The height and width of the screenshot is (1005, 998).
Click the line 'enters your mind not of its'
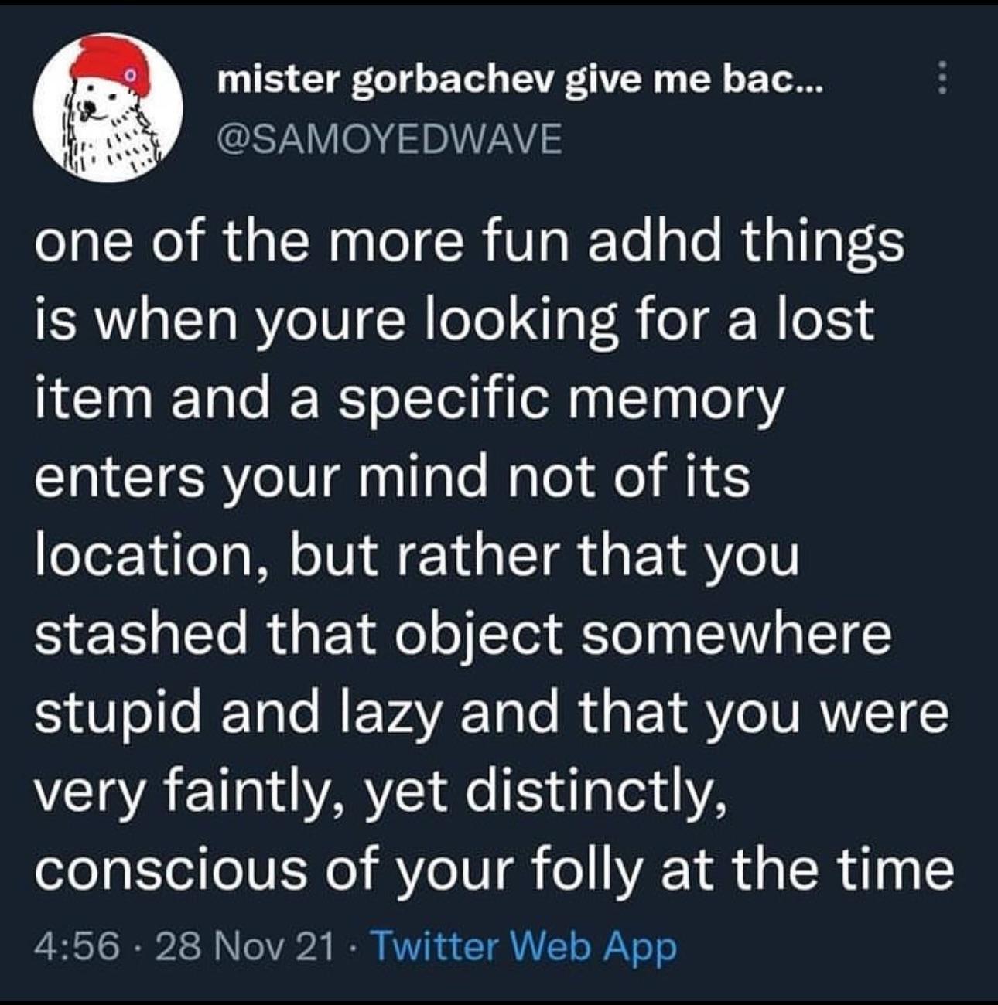[392, 476]
